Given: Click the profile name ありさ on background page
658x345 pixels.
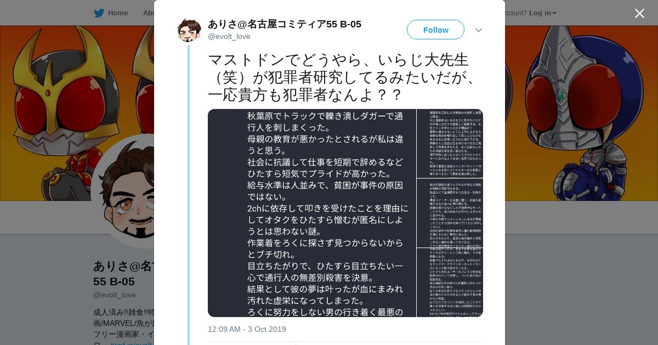Looking at the screenshot, I should click(x=123, y=273).
